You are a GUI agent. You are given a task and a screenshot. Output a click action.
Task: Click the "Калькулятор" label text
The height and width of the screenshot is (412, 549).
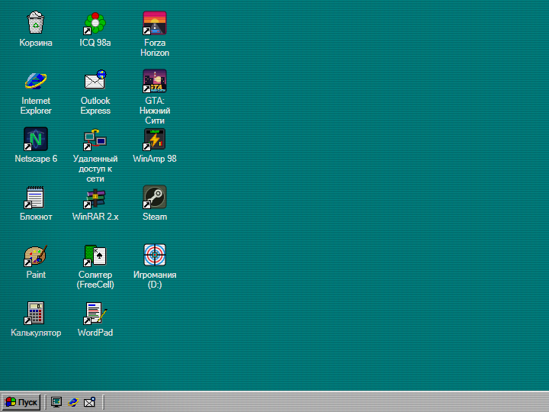pyautogui.click(x=36, y=333)
